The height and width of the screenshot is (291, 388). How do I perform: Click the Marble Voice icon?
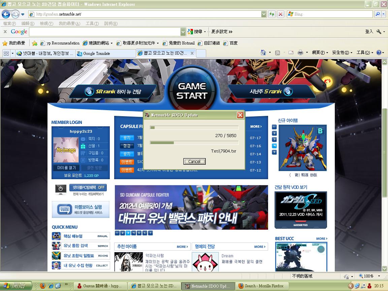(x=65, y=209)
